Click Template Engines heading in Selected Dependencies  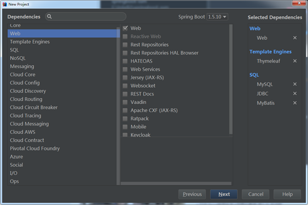point(271,52)
